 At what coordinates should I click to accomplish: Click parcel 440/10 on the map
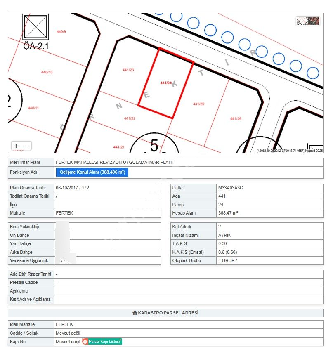coord(47,72)
